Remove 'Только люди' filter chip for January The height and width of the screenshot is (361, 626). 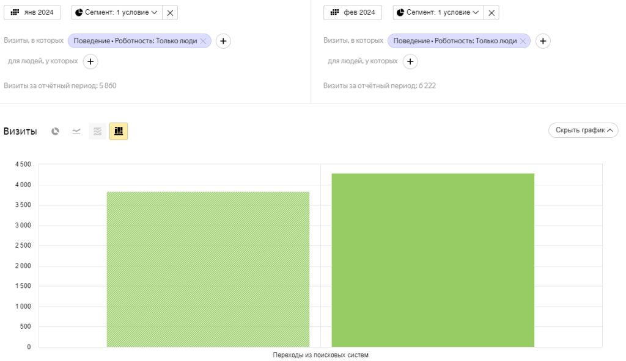204,41
